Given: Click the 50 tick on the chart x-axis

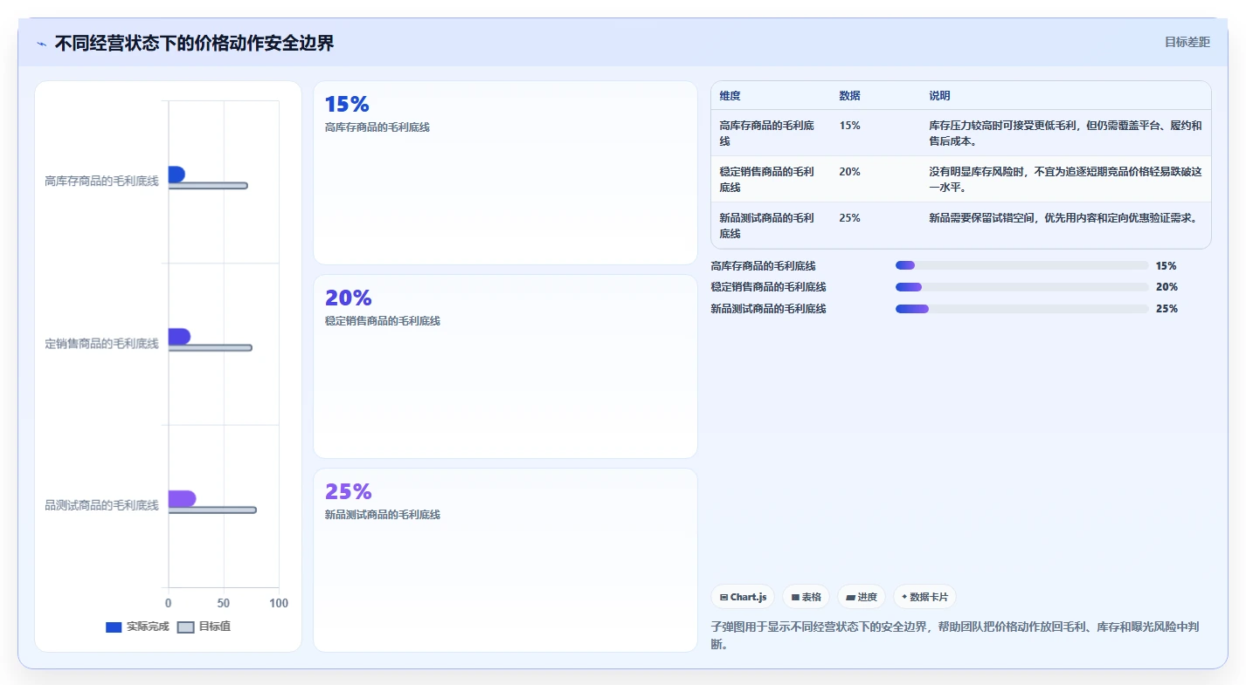Looking at the screenshot, I should 224,604.
